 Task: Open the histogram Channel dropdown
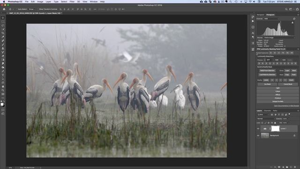[x=272, y=19]
